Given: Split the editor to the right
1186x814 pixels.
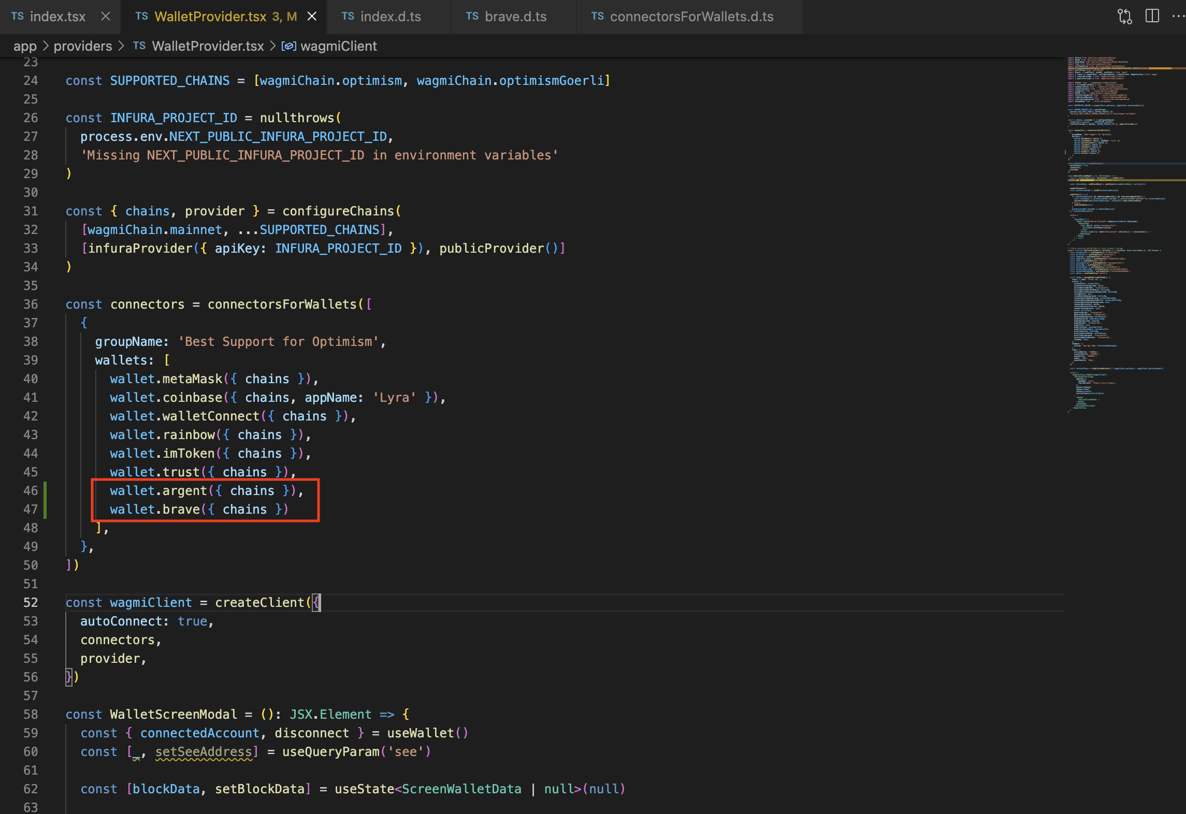Looking at the screenshot, I should coord(1152,16).
